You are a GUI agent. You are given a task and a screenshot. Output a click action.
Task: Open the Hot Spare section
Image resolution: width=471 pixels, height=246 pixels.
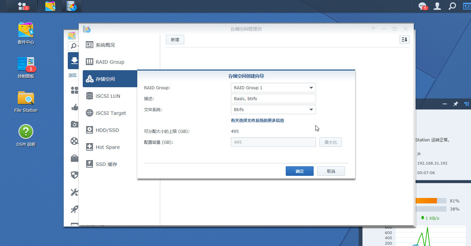(x=107, y=147)
